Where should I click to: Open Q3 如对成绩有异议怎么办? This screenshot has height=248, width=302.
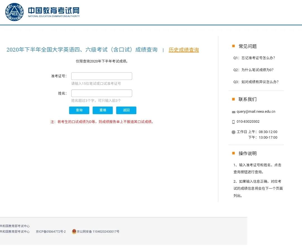[256, 82]
